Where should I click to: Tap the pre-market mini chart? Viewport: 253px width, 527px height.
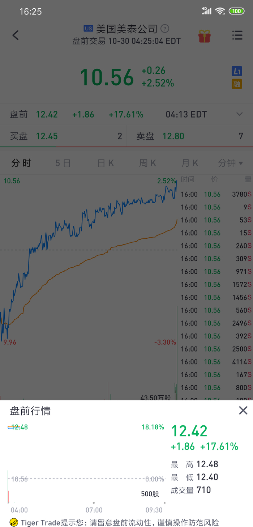[87, 465]
